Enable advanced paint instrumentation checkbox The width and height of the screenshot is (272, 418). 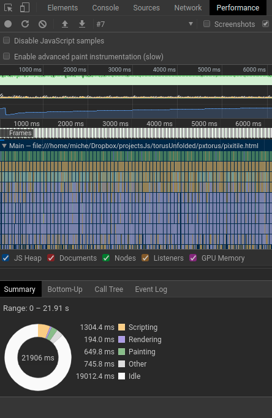click(6, 56)
